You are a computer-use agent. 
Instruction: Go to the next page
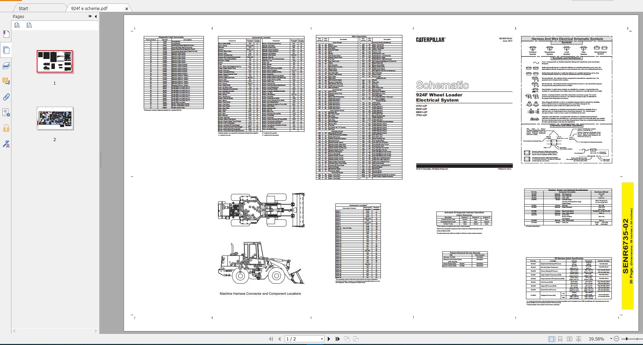tap(329, 339)
